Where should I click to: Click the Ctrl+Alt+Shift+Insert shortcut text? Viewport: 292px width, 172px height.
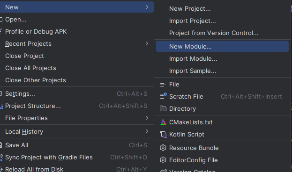click(x=251, y=97)
